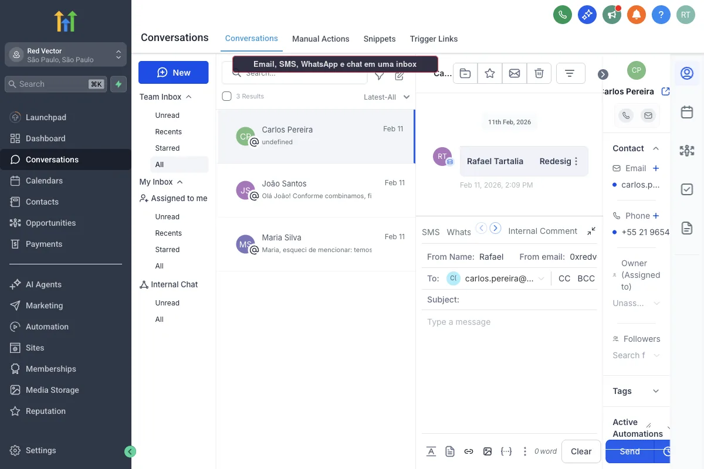Tick the checkbox to select all 3 results
This screenshot has height=469, width=704.
(x=226, y=96)
